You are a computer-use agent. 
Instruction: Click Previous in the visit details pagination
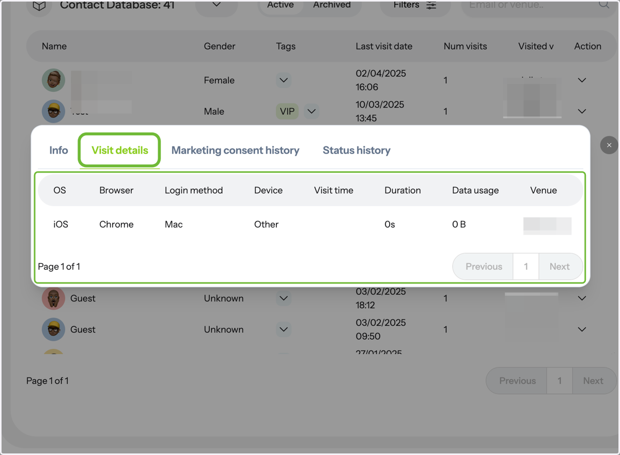pos(484,267)
